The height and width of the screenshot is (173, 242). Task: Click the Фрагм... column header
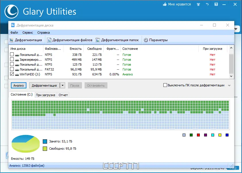tap(112, 49)
